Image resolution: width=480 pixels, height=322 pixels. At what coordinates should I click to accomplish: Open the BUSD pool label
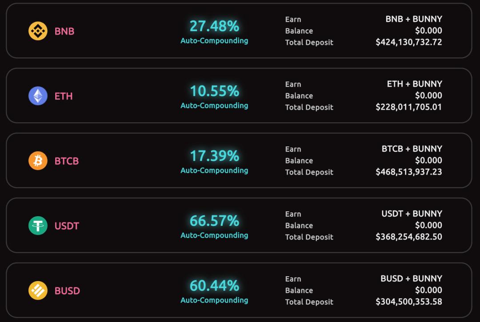(x=67, y=291)
